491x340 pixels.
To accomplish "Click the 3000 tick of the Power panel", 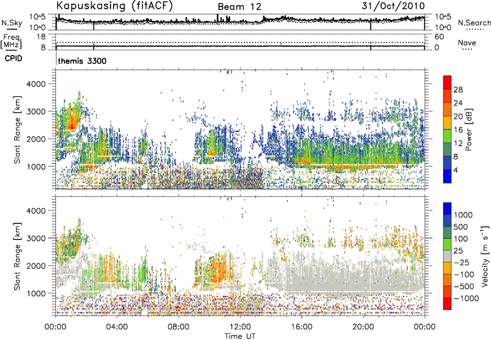I will point(36,112).
